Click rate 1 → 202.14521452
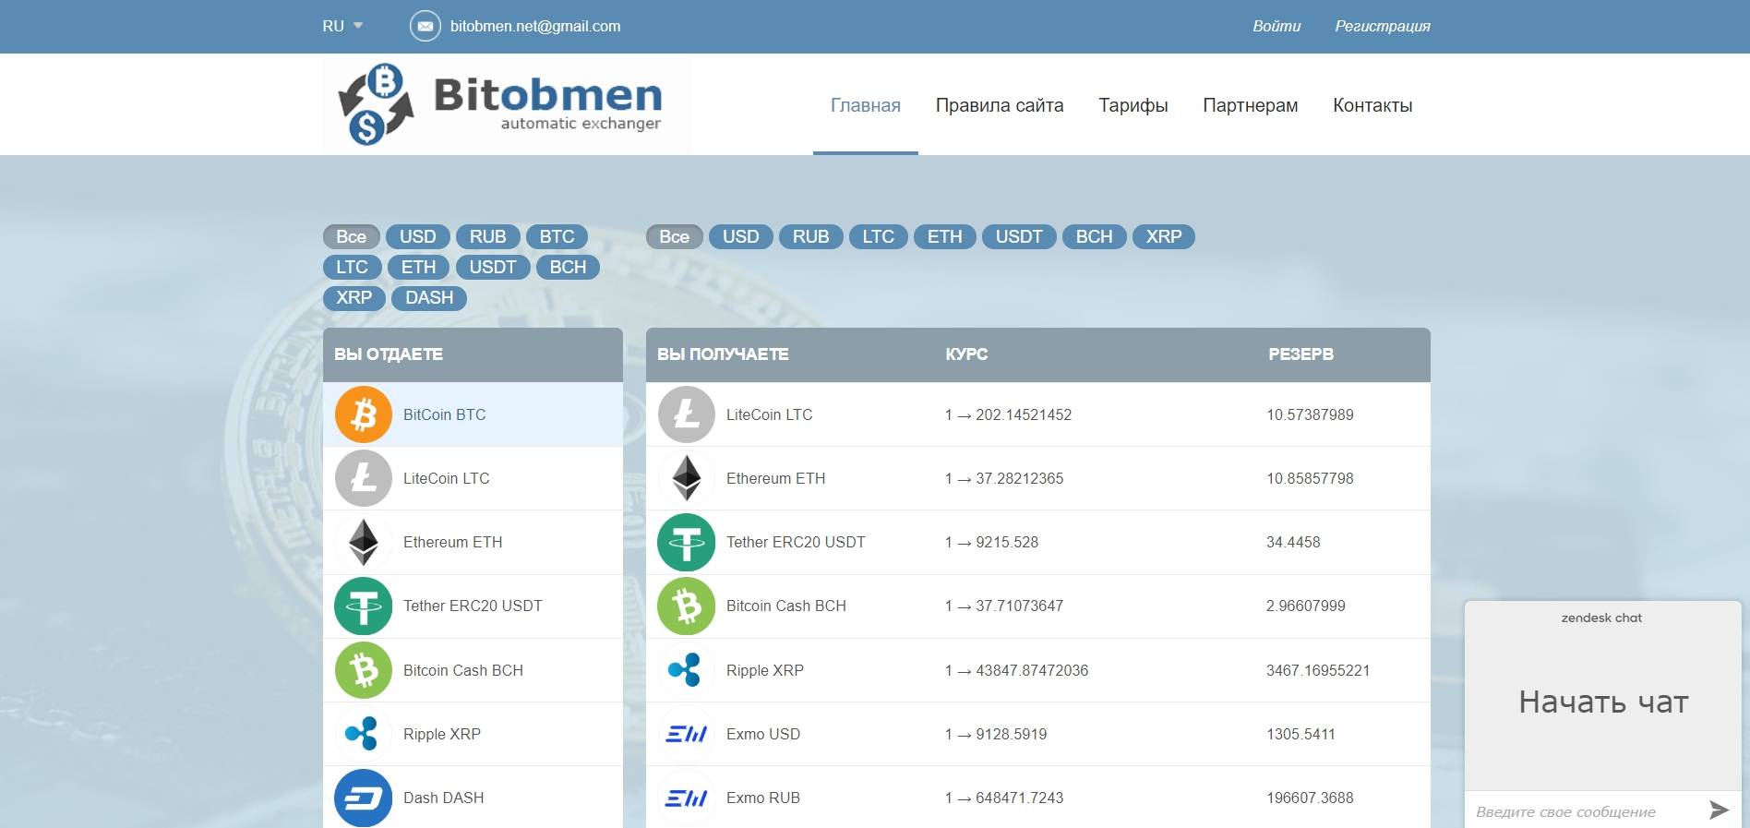 1008,414
